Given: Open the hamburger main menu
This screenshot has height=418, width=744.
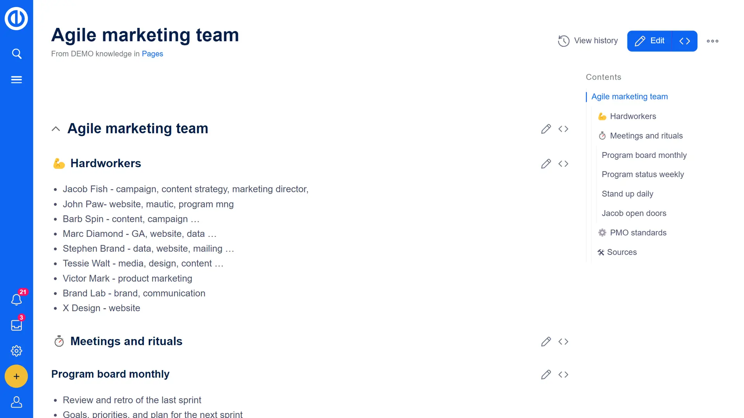Looking at the screenshot, I should 16,80.
